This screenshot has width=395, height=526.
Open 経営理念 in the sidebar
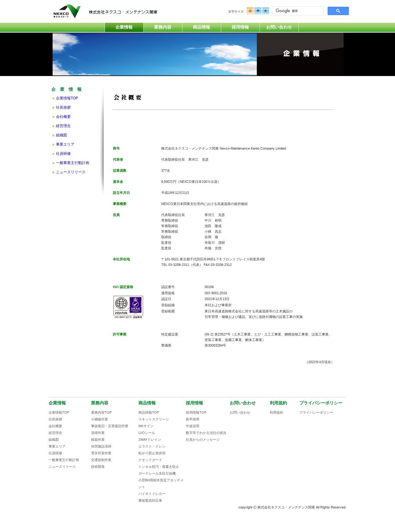63,126
